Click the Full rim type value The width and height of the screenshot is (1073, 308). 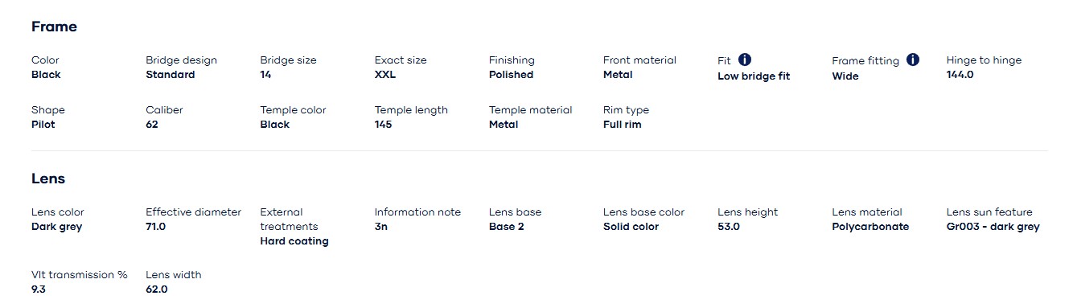point(623,125)
